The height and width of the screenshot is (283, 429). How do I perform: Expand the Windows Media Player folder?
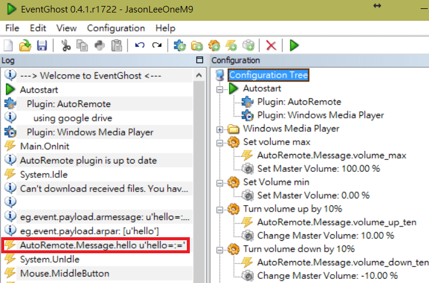coord(221,129)
